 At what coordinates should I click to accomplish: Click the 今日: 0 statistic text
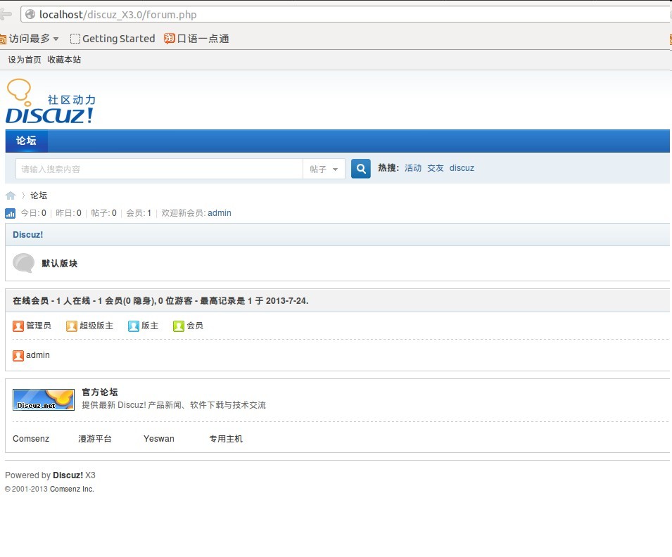[34, 213]
